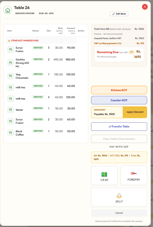Click food icon for Surya Fusion qty 3
The width and height of the screenshot is (153, 227).
pyautogui.click(x=11, y=50)
